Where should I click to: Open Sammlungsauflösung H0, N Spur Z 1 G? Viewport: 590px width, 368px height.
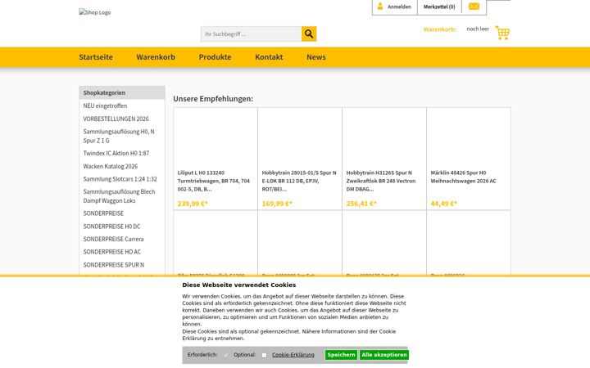pyautogui.click(x=119, y=136)
